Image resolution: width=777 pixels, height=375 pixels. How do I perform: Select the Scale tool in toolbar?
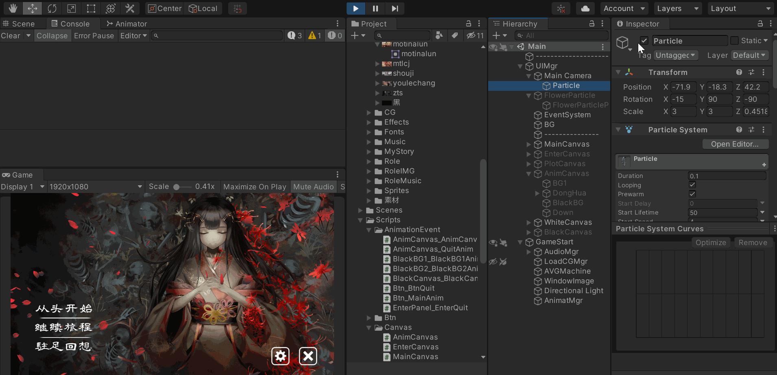(72, 8)
